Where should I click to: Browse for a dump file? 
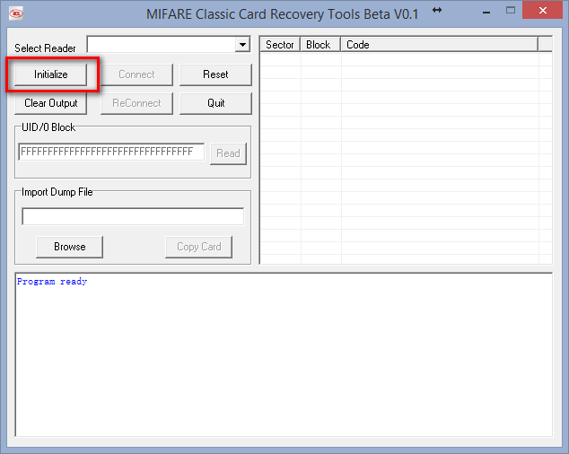[x=70, y=247]
